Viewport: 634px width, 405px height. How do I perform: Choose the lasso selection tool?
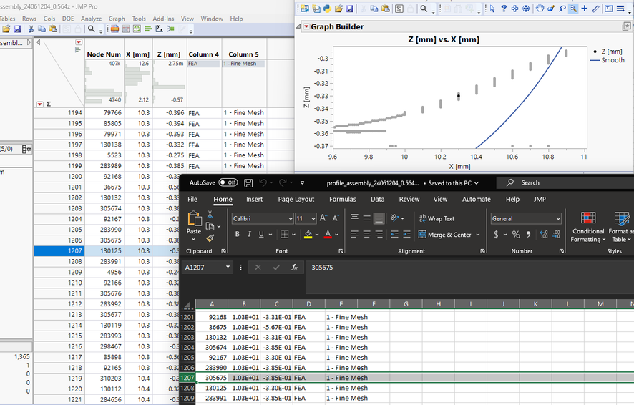click(x=562, y=9)
